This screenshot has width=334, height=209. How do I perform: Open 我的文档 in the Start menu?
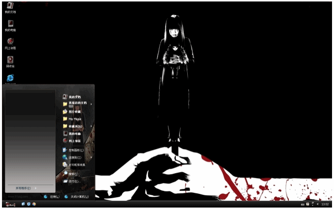pyautogui.click(x=72, y=97)
